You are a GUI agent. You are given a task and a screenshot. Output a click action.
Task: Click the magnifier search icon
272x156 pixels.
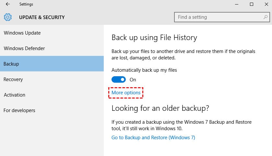pyautogui.click(x=265, y=17)
